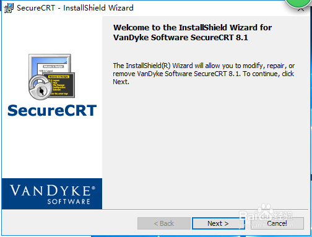
Task: Click the blue SecureCRT wordmark
Action: pyautogui.click(x=52, y=110)
